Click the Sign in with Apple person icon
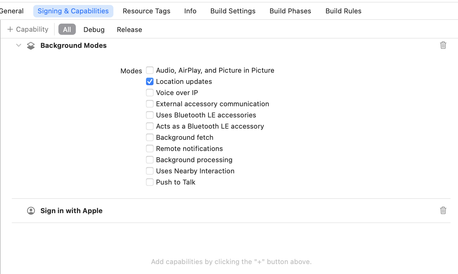 tap(31, 211)
